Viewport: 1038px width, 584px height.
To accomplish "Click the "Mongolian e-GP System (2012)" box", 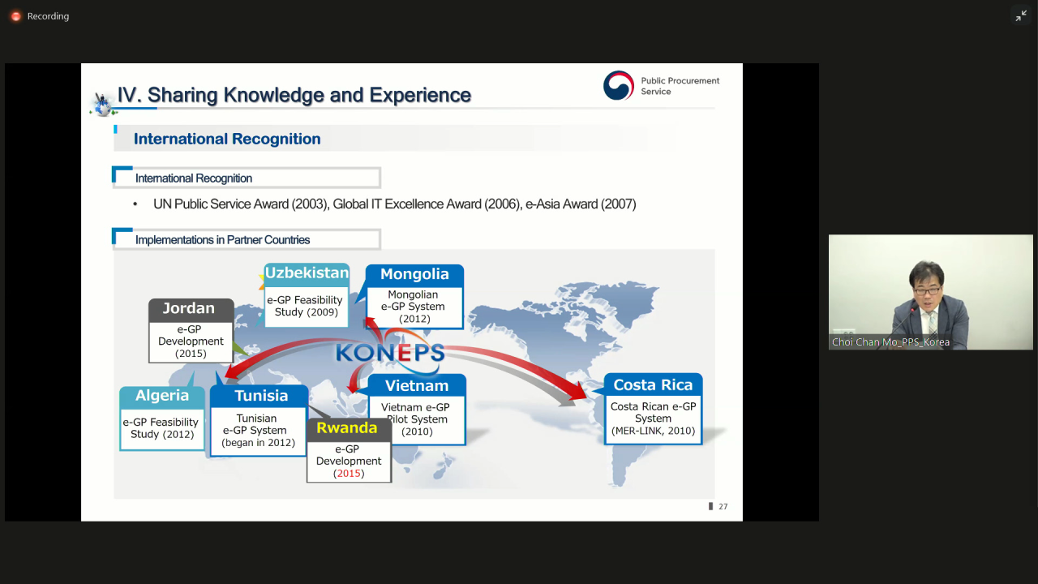I will [413, 307].
